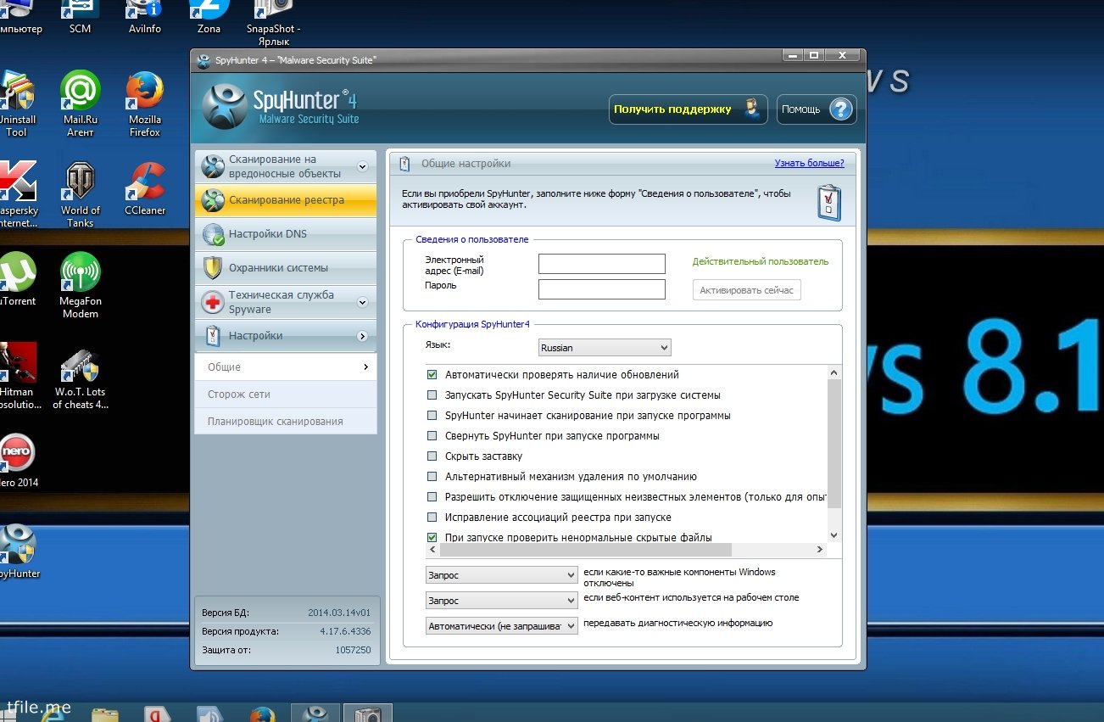Open Uninstall Tool desktop icon

pos(16,104)
